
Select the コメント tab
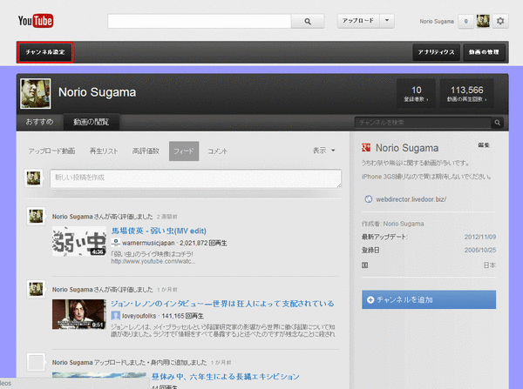(x=217, y=151)
